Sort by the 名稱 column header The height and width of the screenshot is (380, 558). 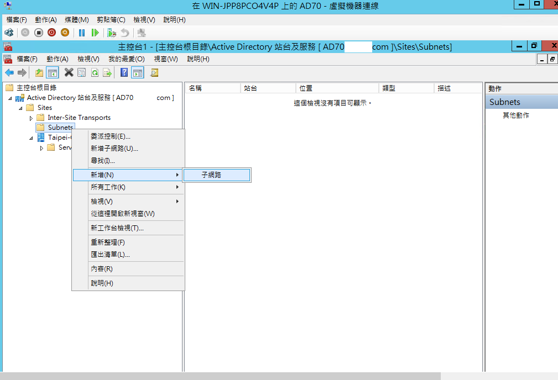(x=213, y=88)
